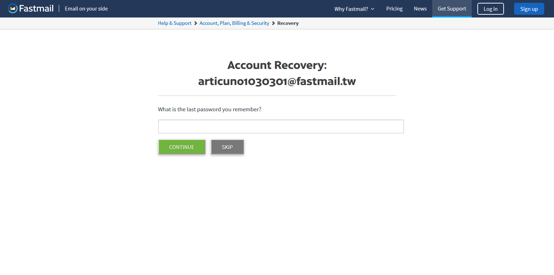Focus the last password input field

(x=281, y=126)
